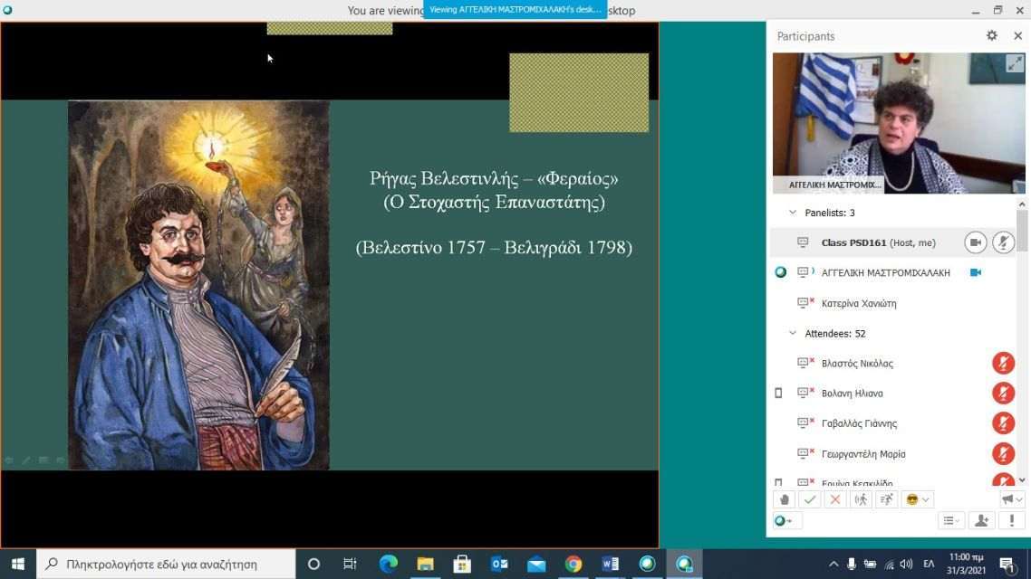This screenshot has height=579, width=1031.
Task: Click the red No feedback icon
Action: (835, 499)
